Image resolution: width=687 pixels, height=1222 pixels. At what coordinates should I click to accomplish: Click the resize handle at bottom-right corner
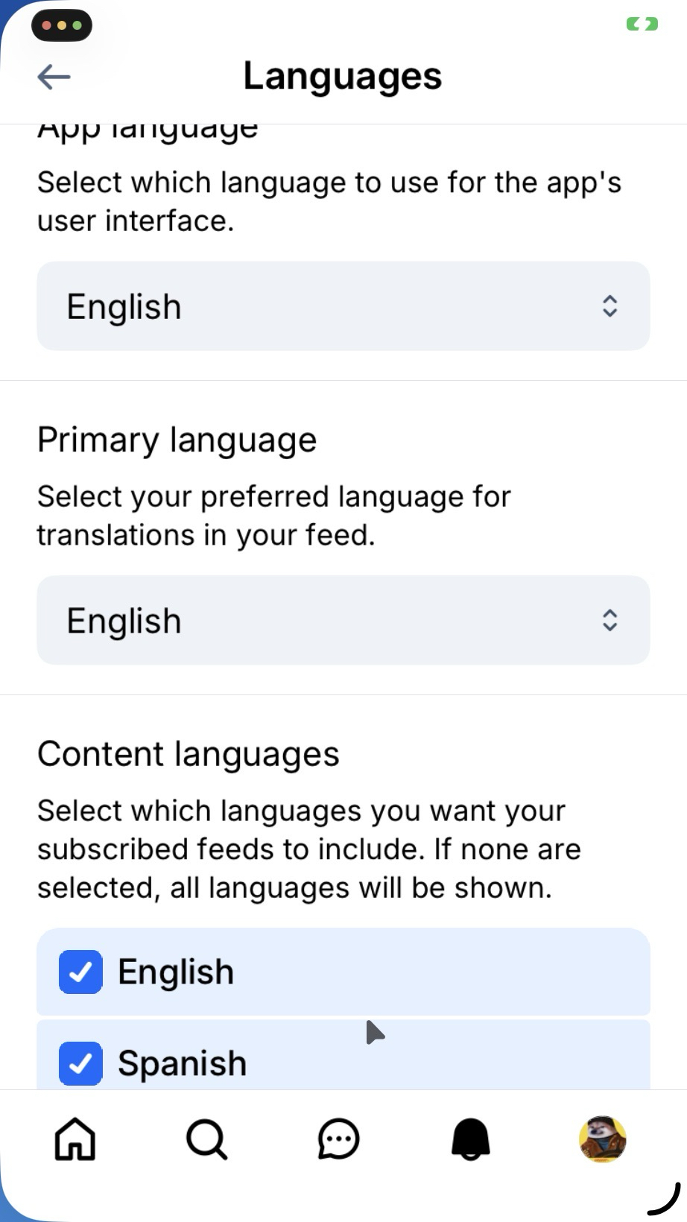pyautogui.click(x=664, y=1200)
